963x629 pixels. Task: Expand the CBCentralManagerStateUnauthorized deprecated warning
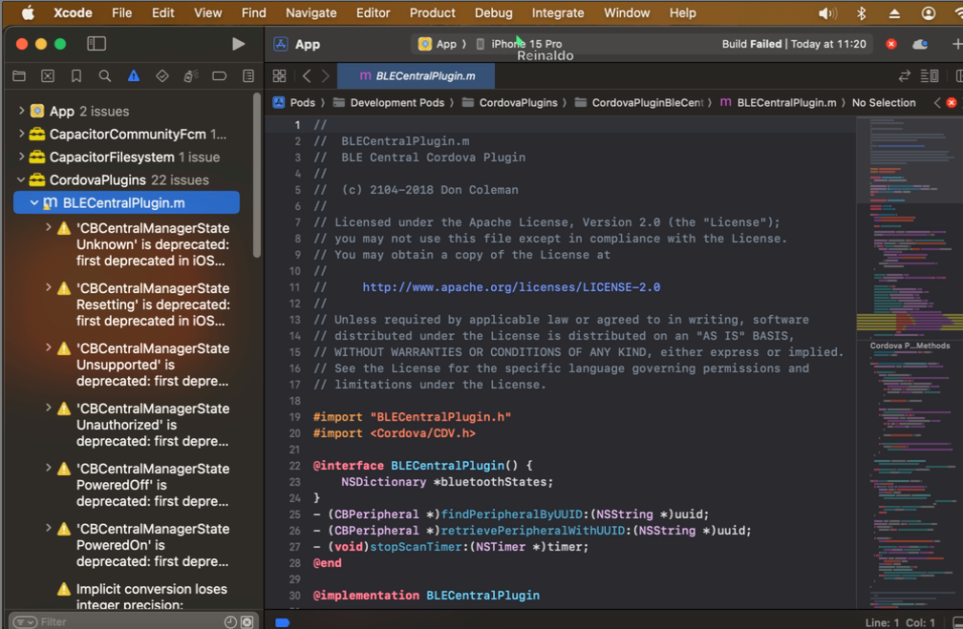coord(49,408)
